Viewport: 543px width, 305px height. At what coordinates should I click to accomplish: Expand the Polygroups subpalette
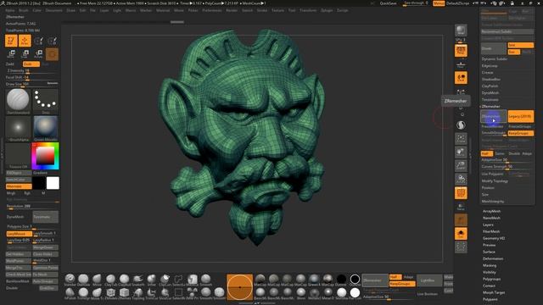pos(492,279)
